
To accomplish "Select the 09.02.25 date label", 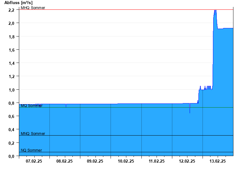I will click(95, 161).
